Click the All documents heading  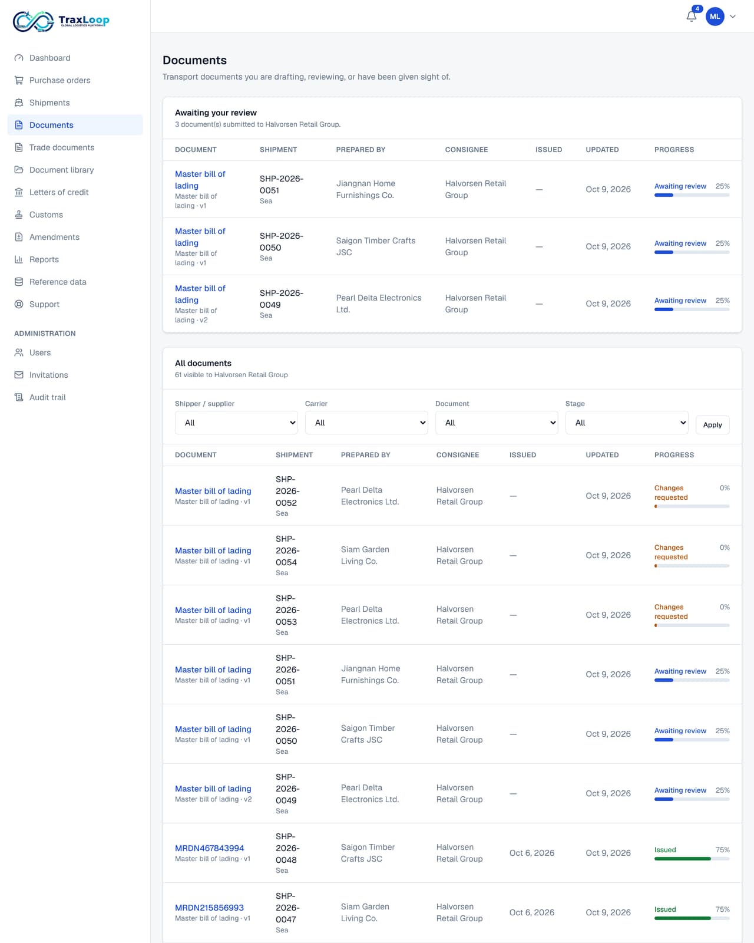tap(203, 363)
